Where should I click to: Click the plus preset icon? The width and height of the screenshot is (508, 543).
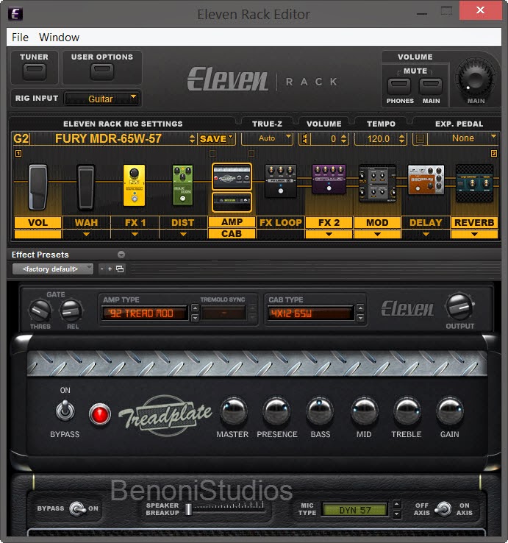tap(110, 269)
